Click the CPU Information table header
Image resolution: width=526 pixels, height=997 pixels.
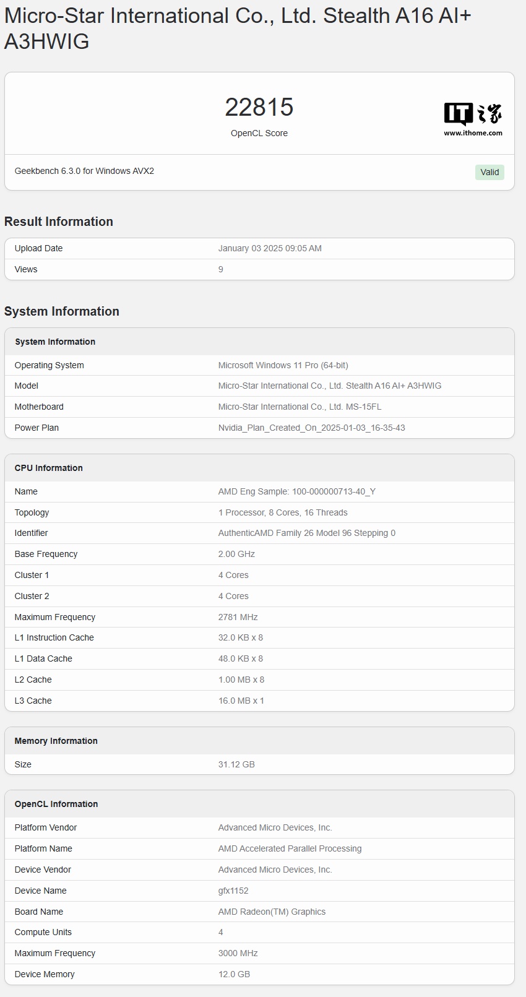(49, 468)
